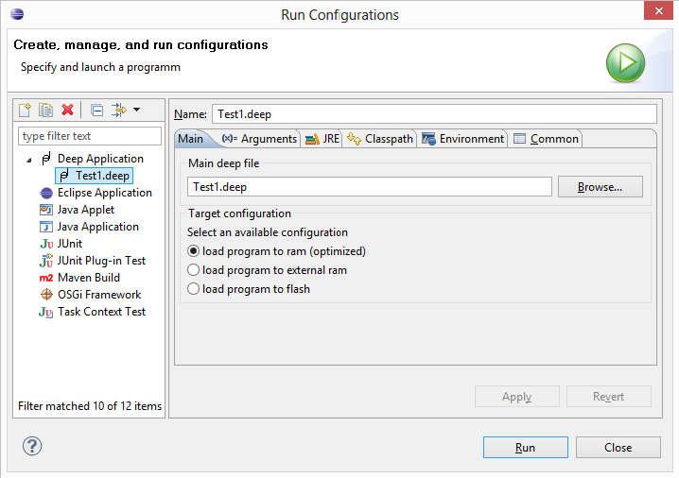The height and width of the screenshot is (478, 679).
Task: Click the Name input field
Action: tap(433, 114)
